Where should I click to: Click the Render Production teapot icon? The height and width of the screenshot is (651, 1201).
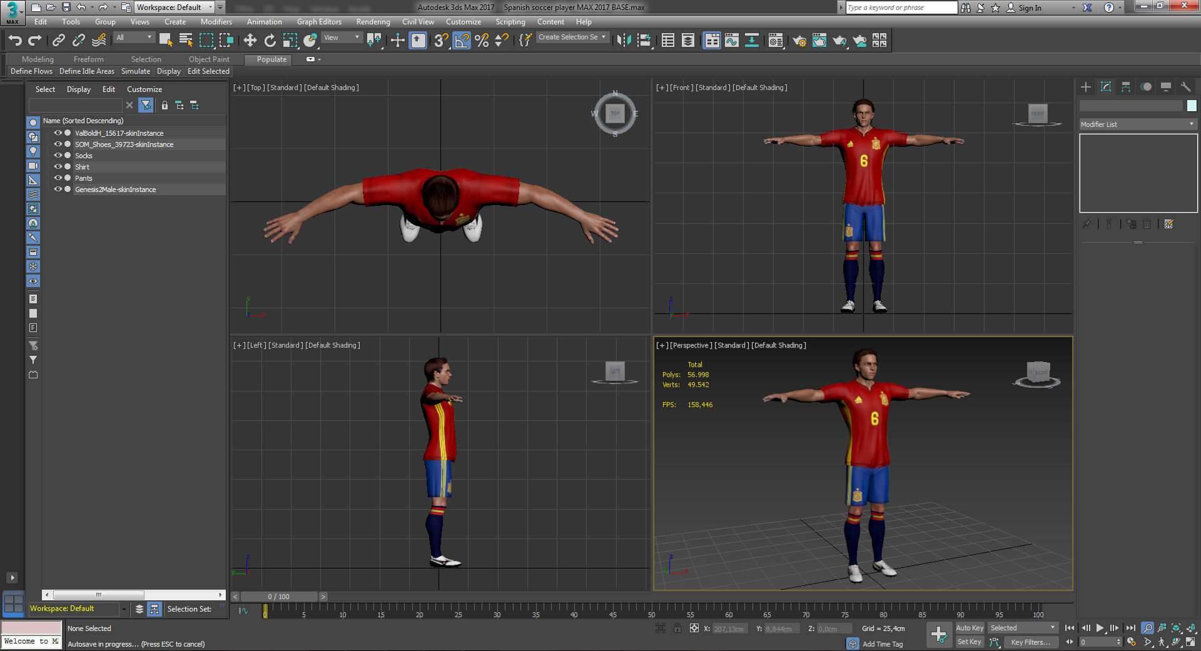[839, 41]
